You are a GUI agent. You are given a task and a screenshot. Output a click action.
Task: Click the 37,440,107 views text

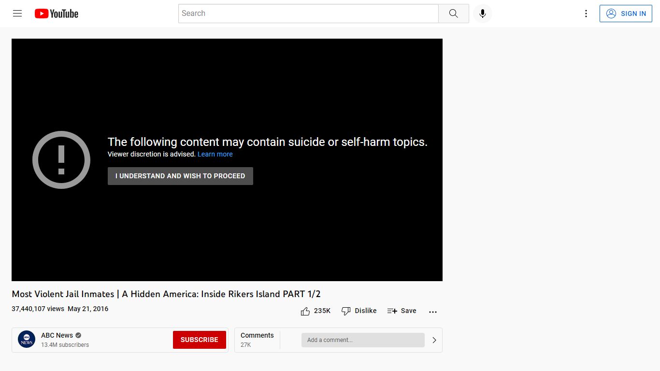pyautogui.click(x=38, y=309)
